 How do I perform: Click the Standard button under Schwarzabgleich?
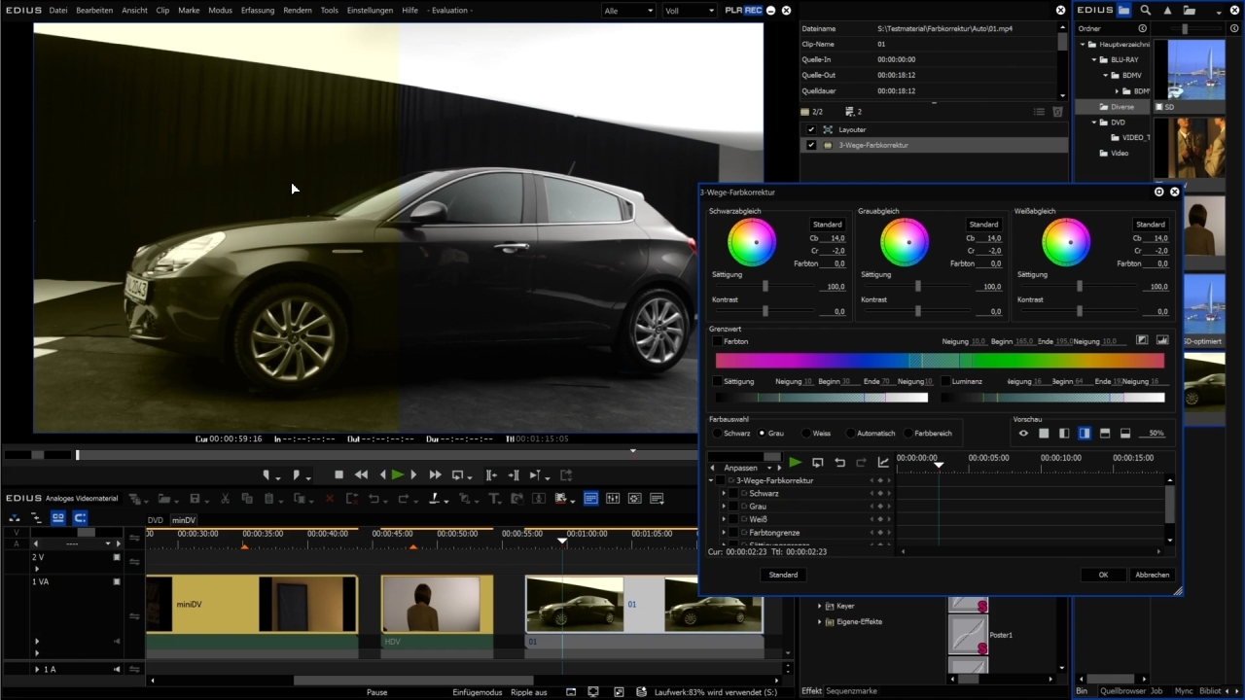pyautogui.click(x=827, y=225)
